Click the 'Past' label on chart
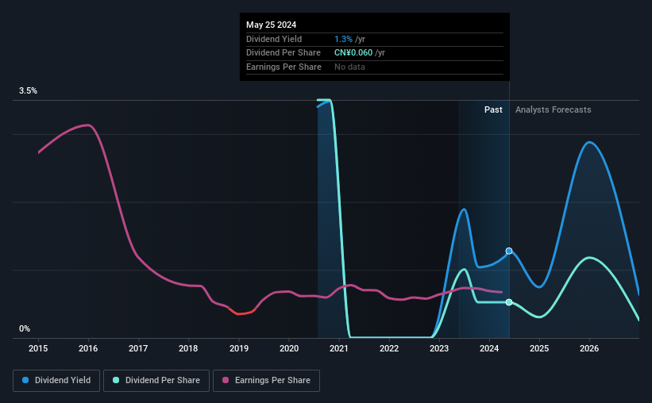652x403 pixels. pos(493,109)
